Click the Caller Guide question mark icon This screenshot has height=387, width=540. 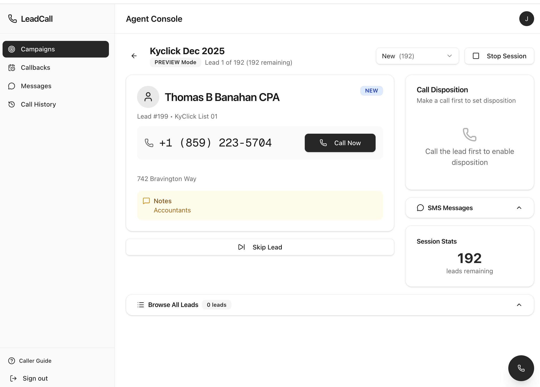12,361
